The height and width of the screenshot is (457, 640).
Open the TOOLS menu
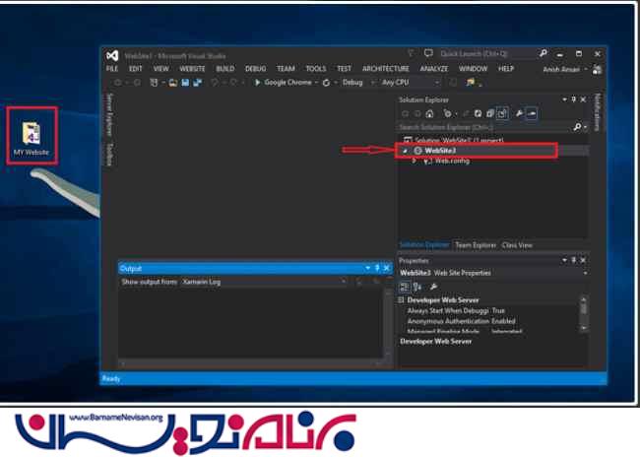tap(316, 69)
